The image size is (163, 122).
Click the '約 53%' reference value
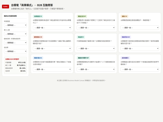pos(23,71)
